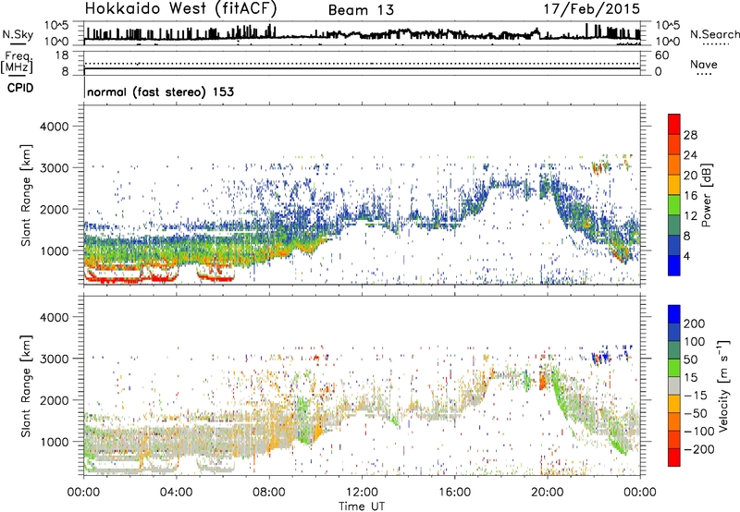Viewport: 740px width, 512px height.
Task: Click the "20:00" time axis label
Action: tap(547, 493)
